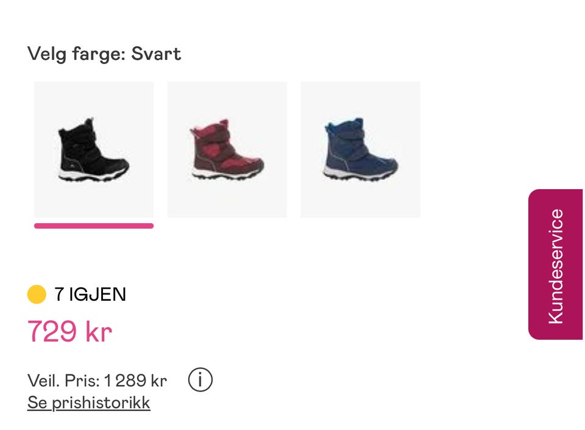
Task: Click the pink selected-color underline bar
Action: coord(94,226)
